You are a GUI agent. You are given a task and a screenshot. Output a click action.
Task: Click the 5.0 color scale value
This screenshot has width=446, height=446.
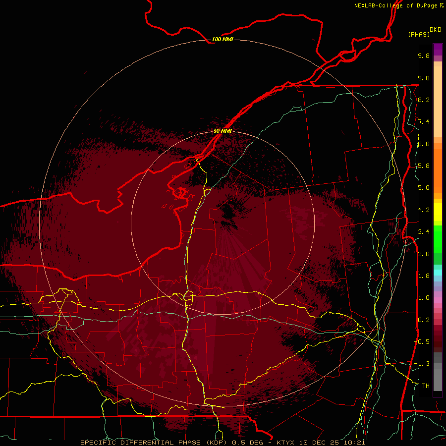pos(424,188)
